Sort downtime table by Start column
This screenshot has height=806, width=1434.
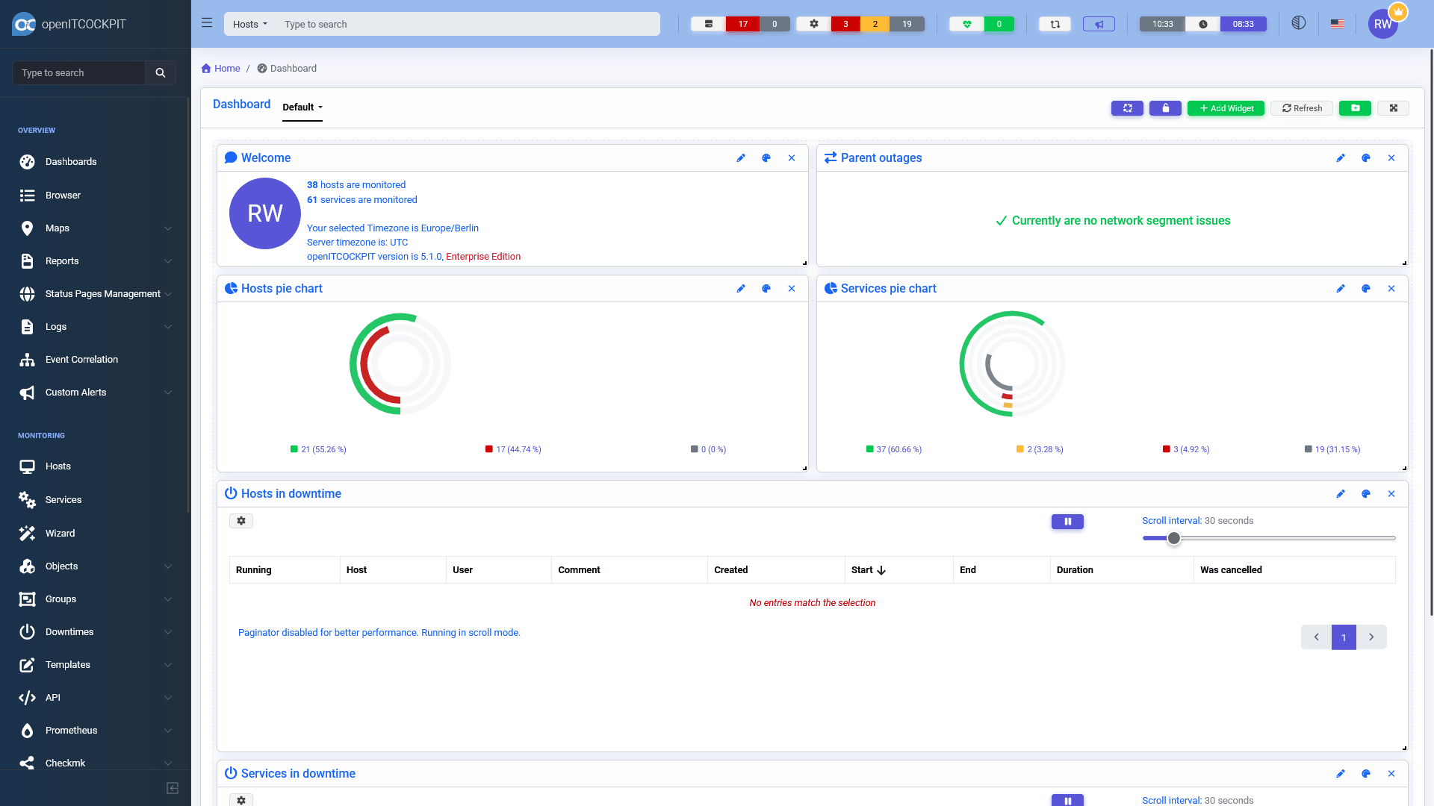tap(869, 570)
